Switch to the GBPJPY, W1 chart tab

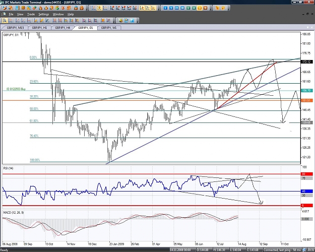(109, 28)
